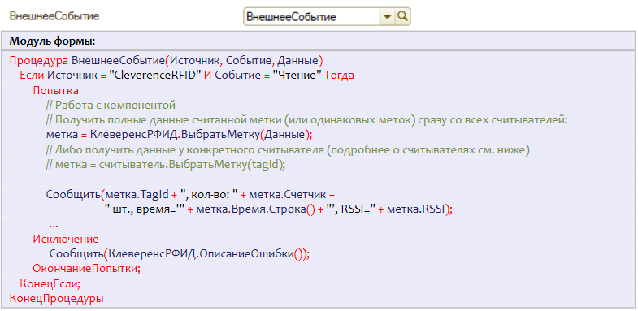The image size is (638, 311).
Task: Click the Попытка keyword line
Action: click(x=56, y=90)
